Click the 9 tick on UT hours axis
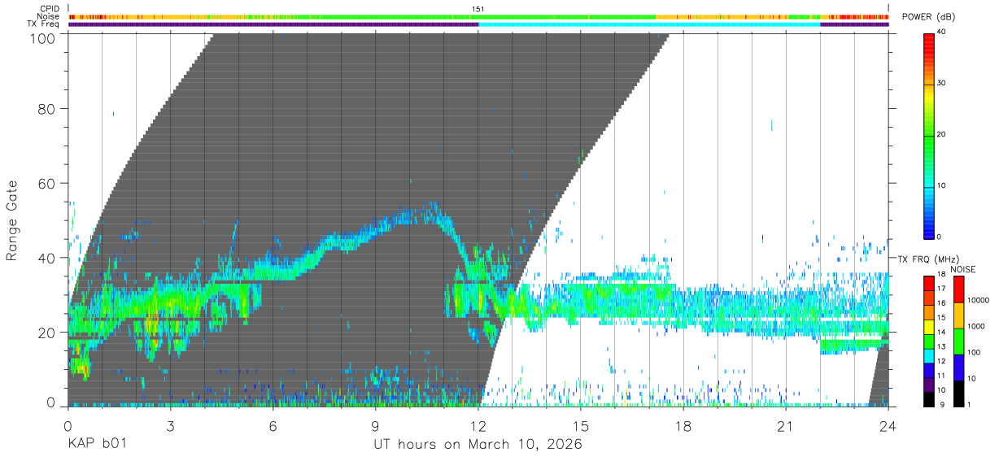 (375, 426)
